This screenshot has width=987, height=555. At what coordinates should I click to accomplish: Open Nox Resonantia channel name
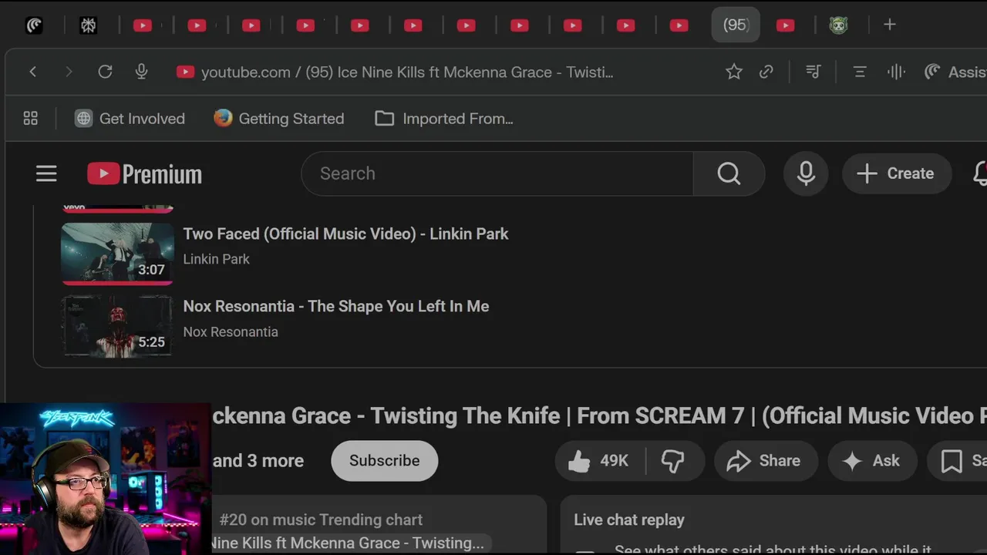point(231,331)
